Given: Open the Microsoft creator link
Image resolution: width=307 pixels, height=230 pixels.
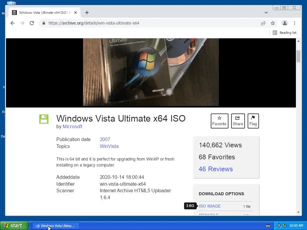Looking at the screenshot, I should [x=73, y=127].
